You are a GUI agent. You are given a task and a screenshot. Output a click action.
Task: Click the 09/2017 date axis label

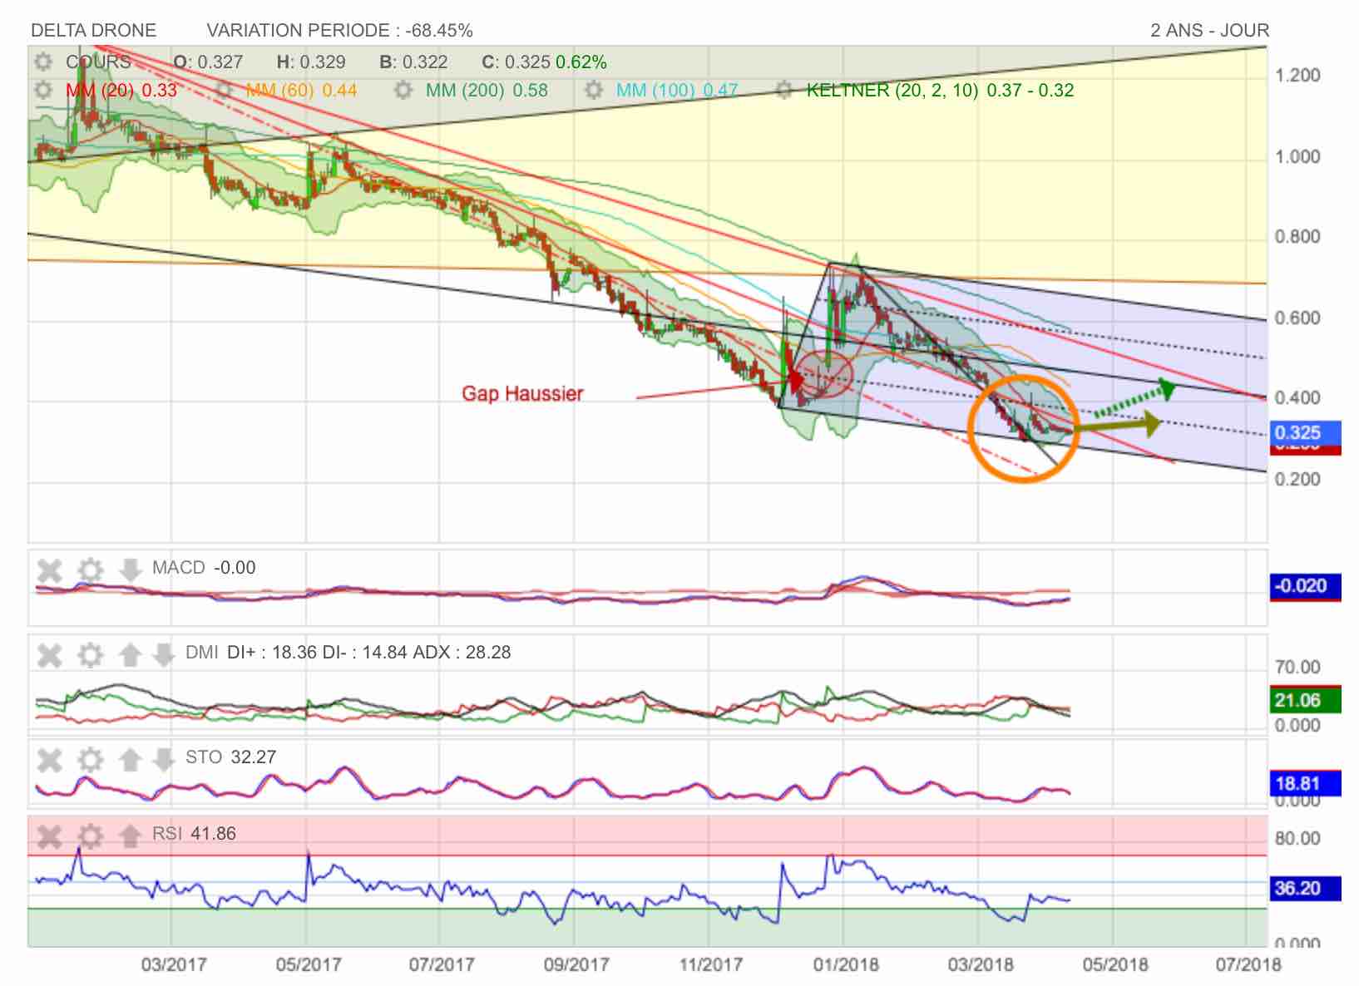576,965
